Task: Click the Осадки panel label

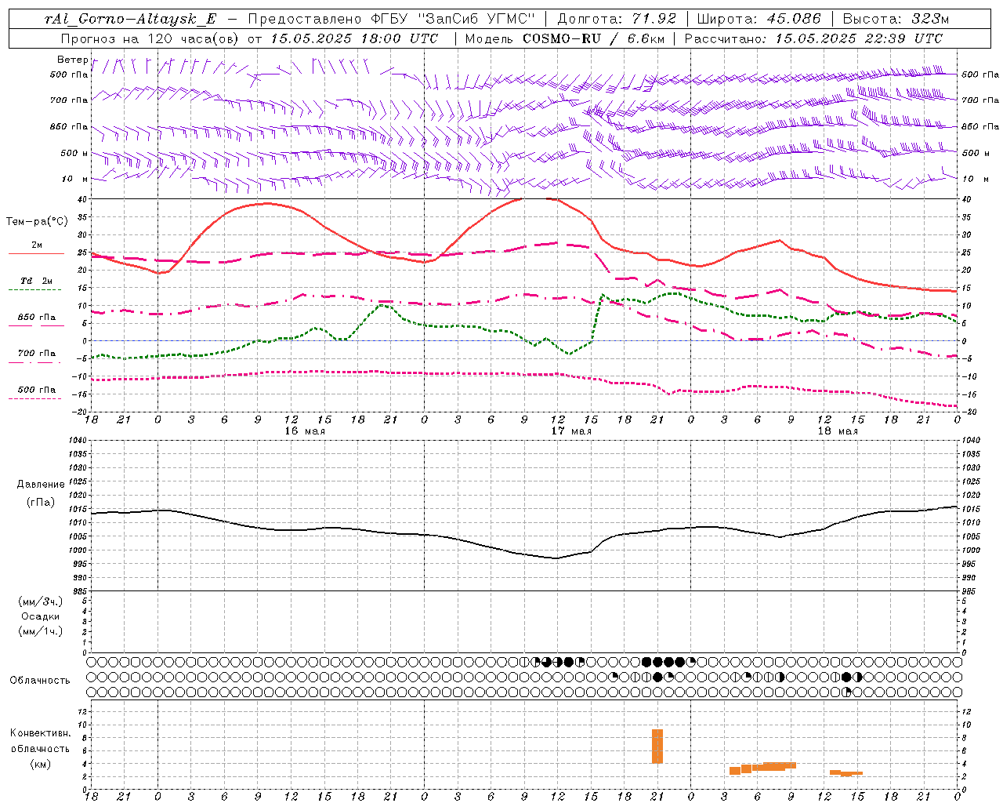Action: pyautogui.click(x=41, y=616)
